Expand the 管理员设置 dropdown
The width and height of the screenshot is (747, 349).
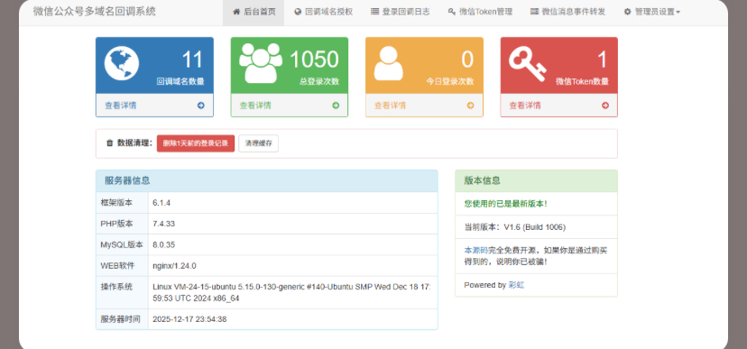(651, 12)
